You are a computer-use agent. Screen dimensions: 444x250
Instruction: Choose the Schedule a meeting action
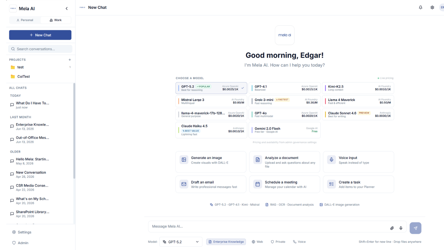coord(285,184)
